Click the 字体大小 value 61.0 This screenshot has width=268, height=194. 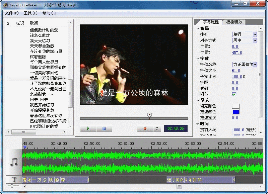tap(236, 71)
